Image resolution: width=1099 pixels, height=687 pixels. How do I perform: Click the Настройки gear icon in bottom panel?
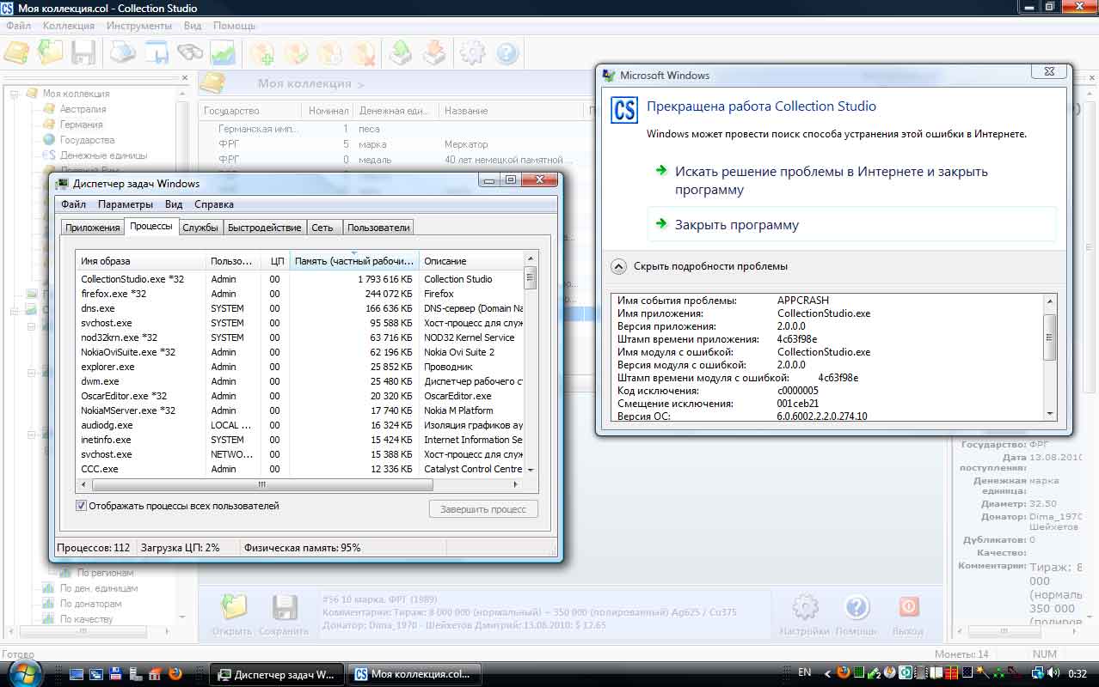(x=805, y=607)
